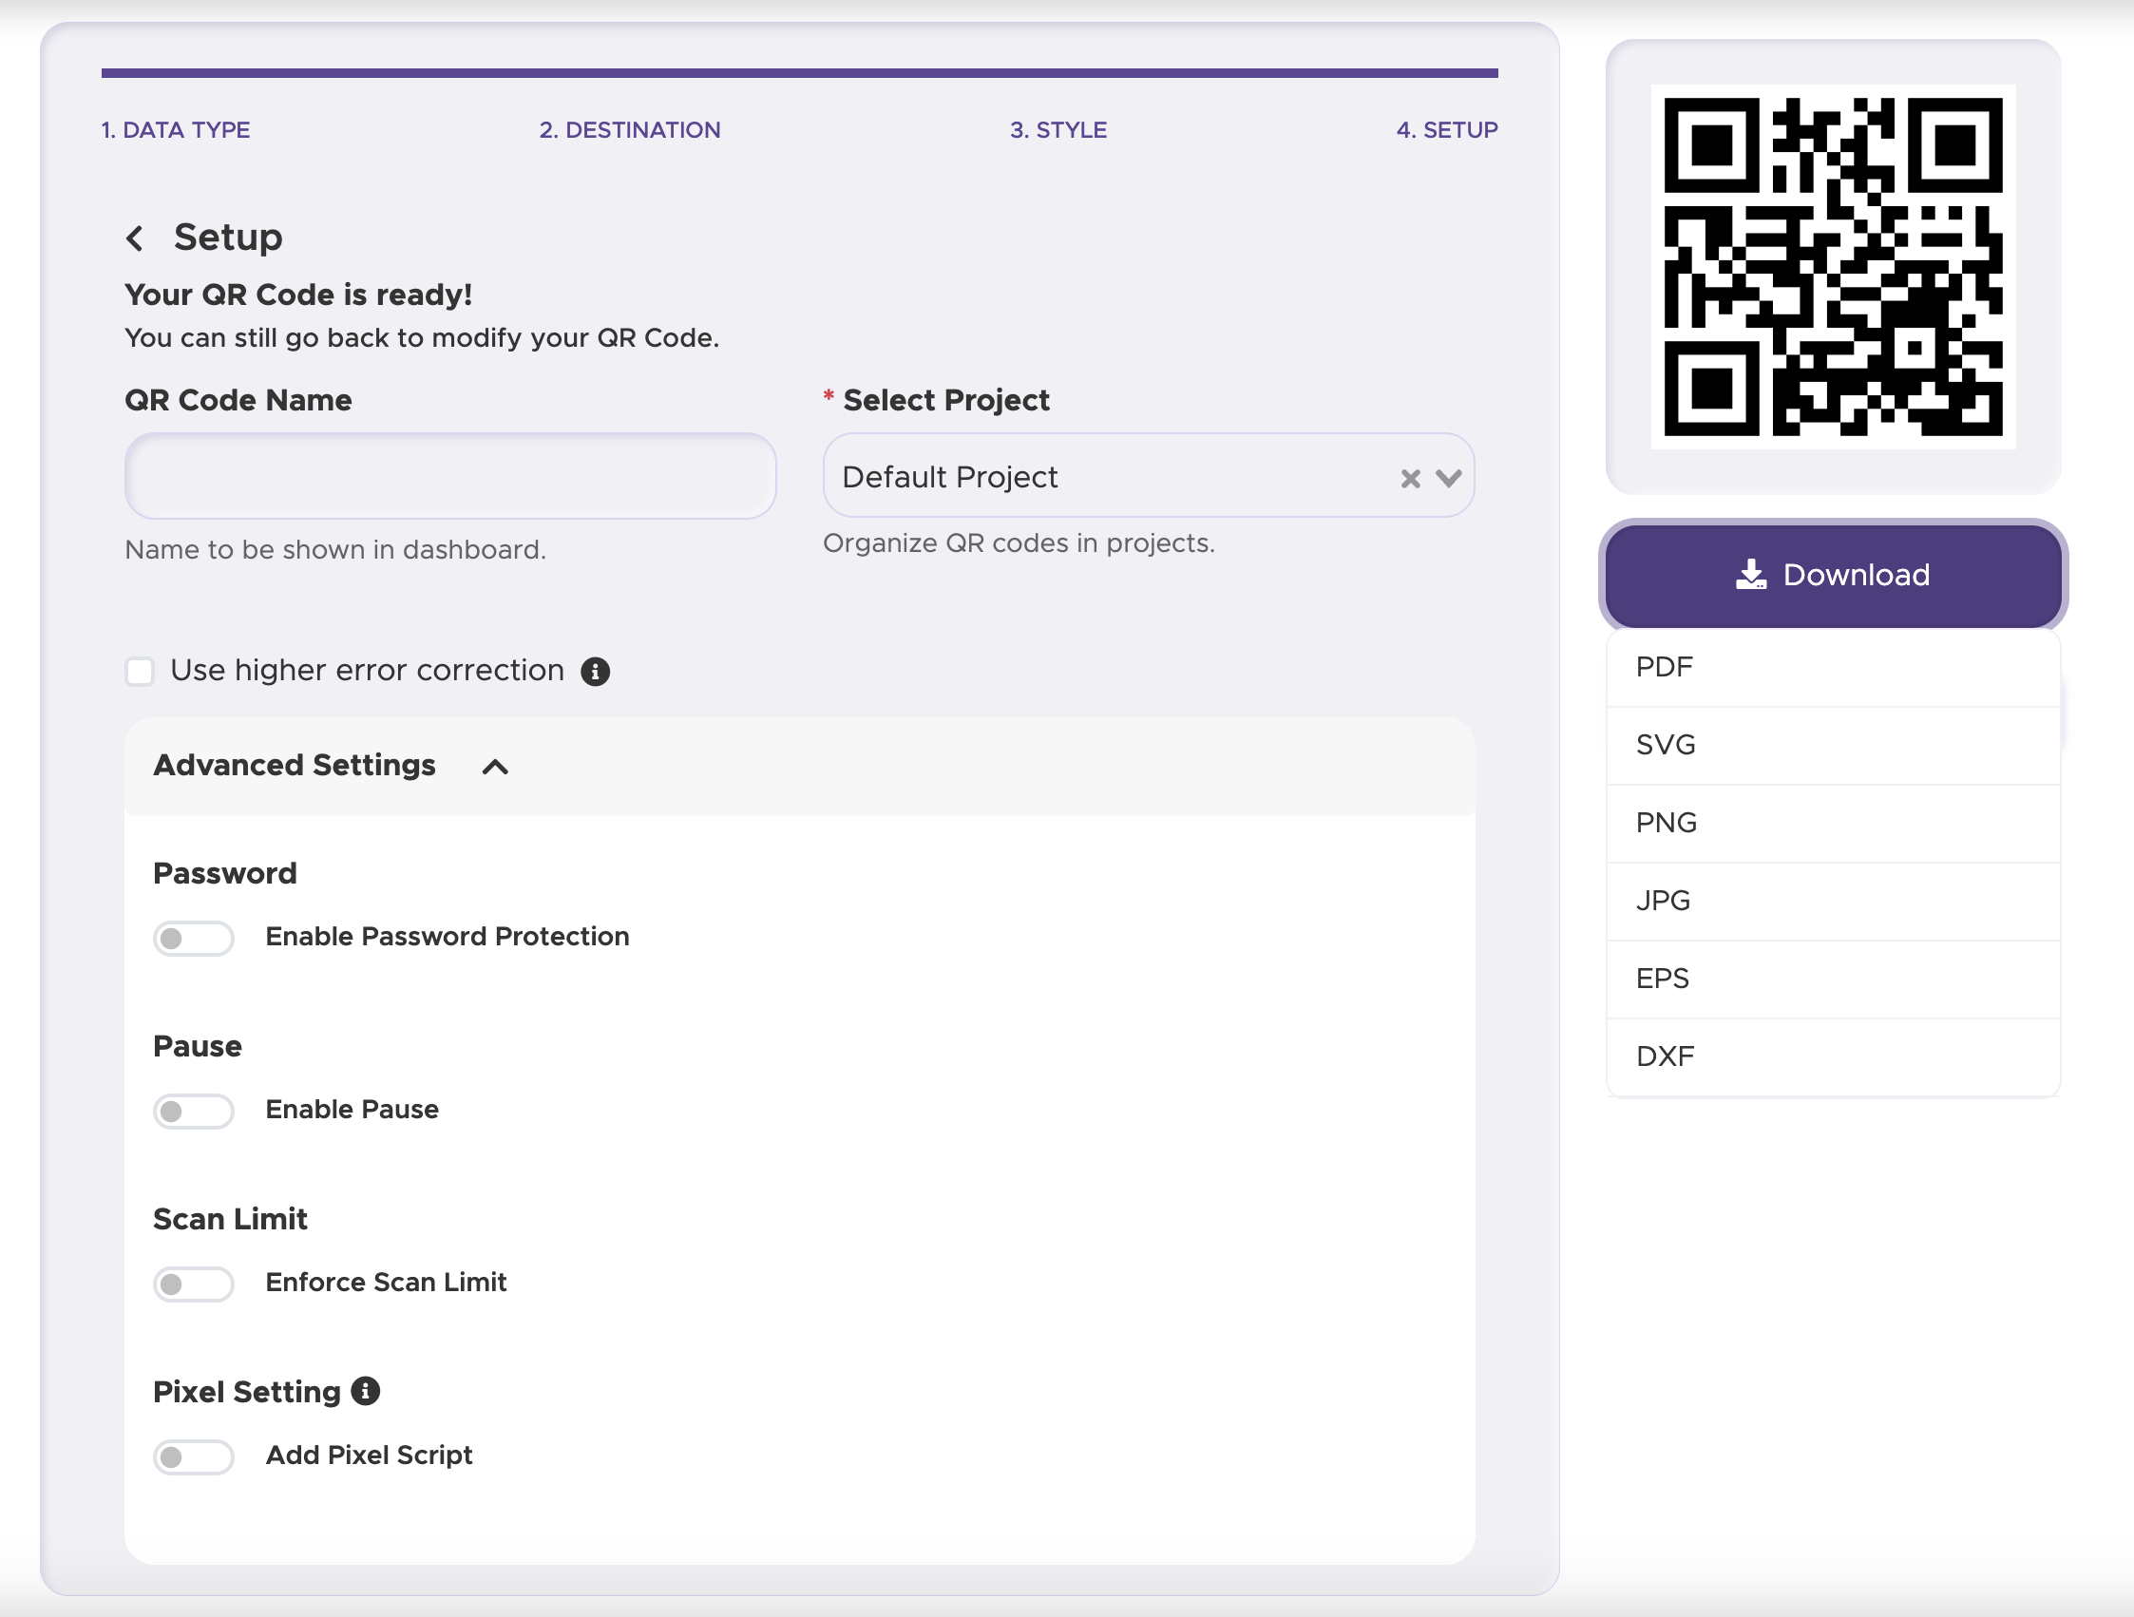This screenshot has height=1617, width=2134.
Task: Click the download icon inside the Download button
Action: [1754, 574]
